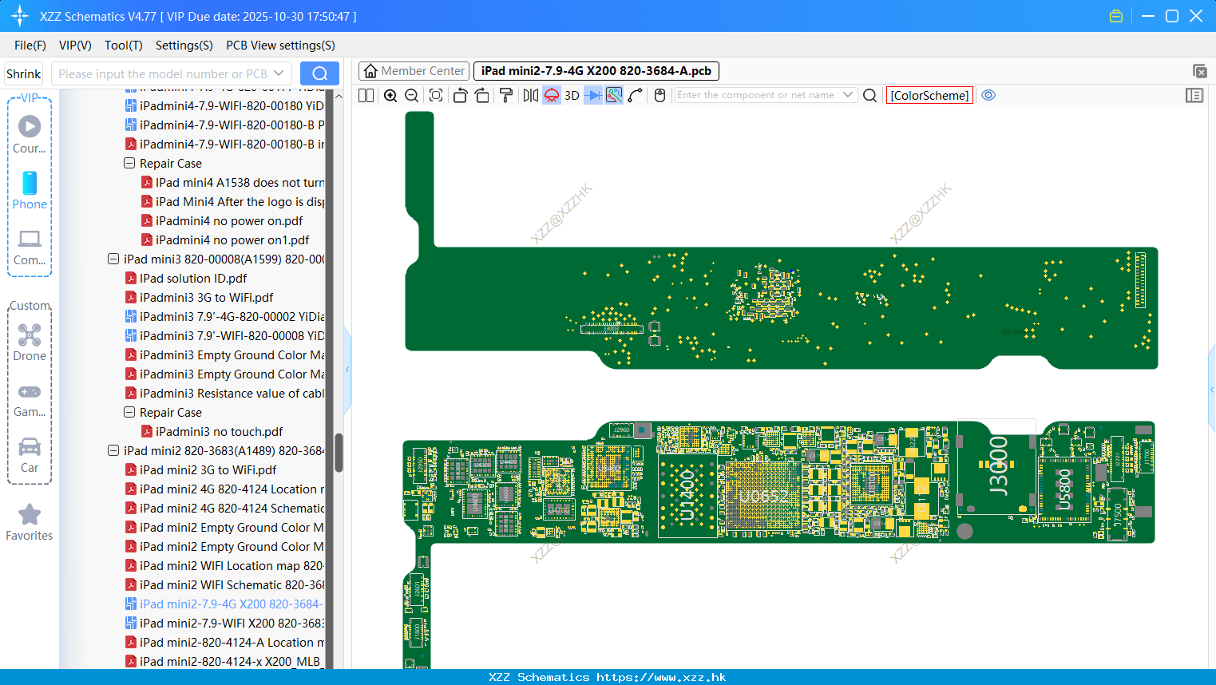The width and height of the screenshot is (1216, 685).
Task: Click the magnifier next to net name field
Action: tap(870, 95)
